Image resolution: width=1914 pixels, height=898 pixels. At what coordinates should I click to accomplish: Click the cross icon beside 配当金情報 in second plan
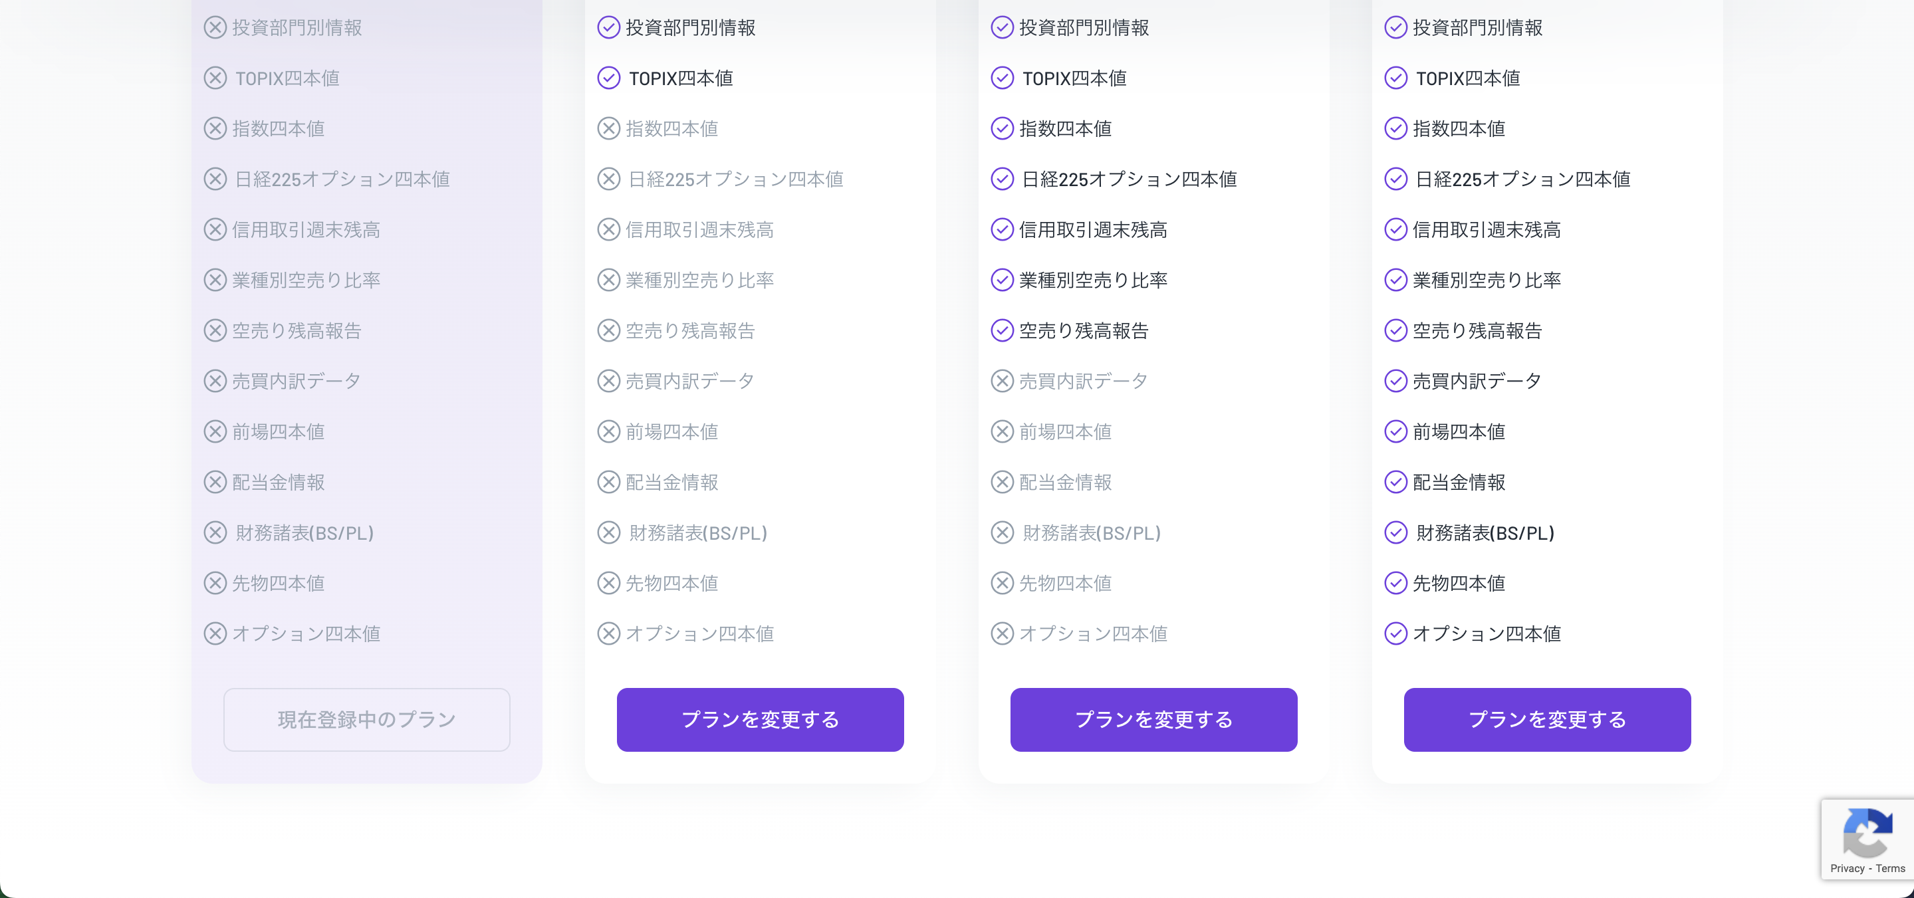[x=608, y=481]
